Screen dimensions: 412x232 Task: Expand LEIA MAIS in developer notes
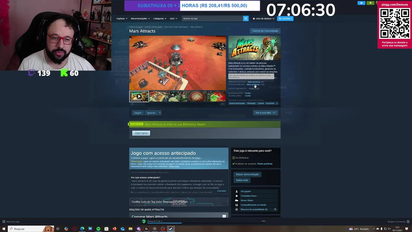(x=221, y=191)
